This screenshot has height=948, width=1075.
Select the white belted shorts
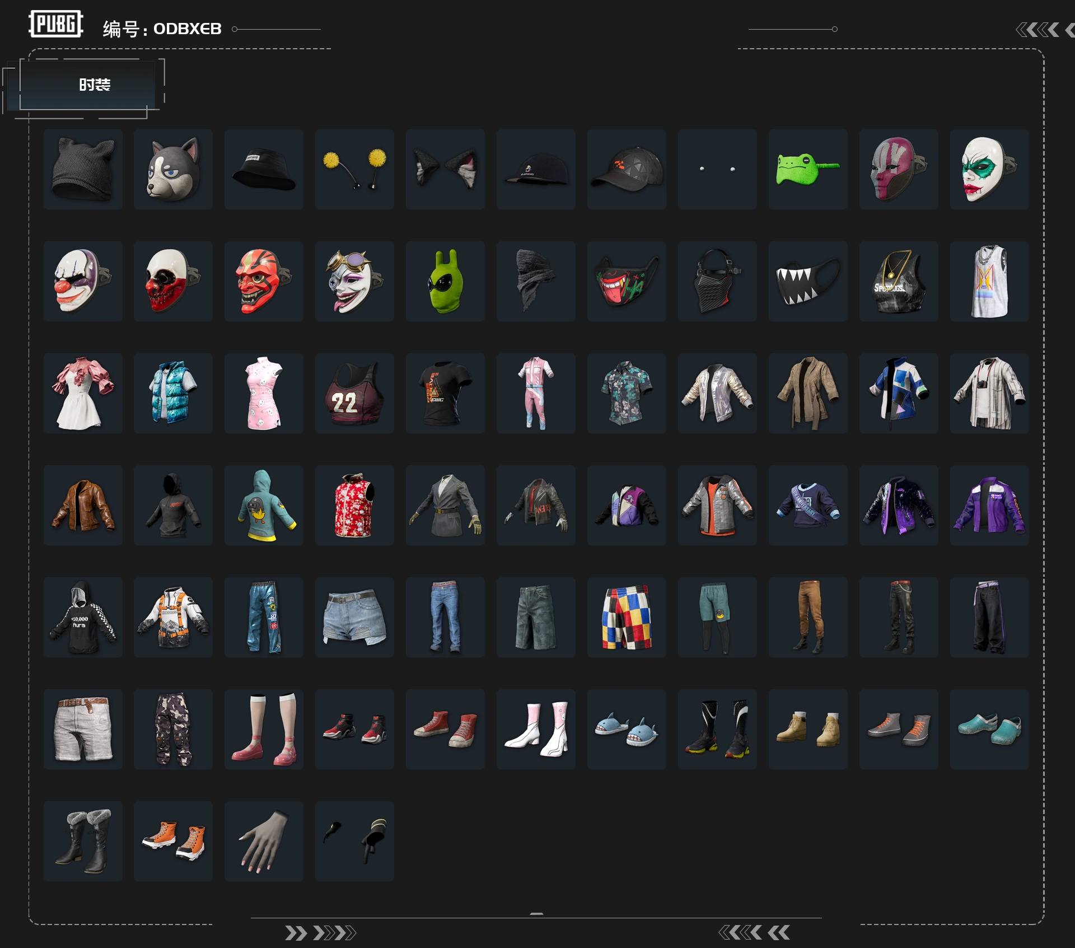tap(83, 729)
